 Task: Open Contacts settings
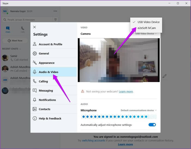(x=53, y=109)
